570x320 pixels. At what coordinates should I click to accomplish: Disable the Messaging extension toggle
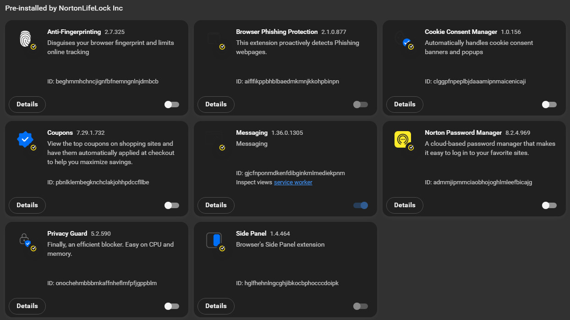(x=361, y=205)
